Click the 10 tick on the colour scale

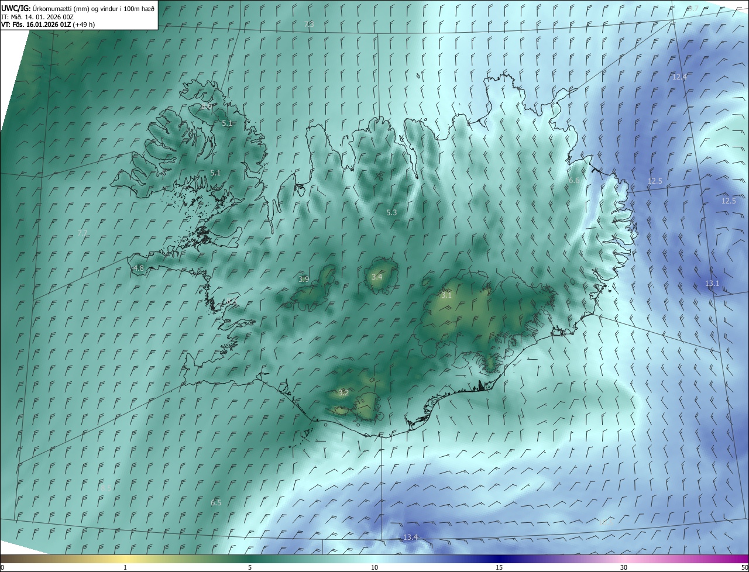[x=374, y=567]
